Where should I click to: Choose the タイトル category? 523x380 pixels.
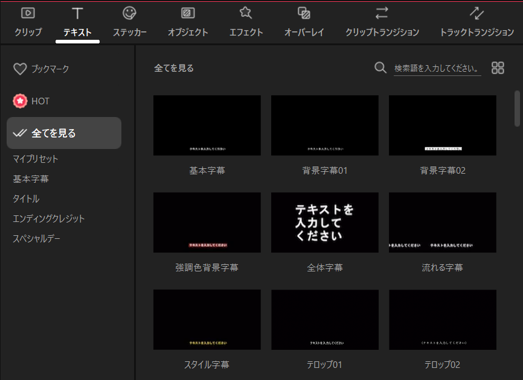tap(26, 199)
